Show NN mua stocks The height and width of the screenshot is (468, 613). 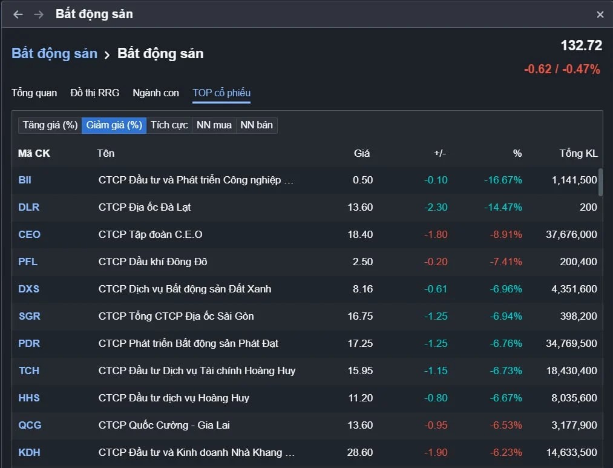click(214, 125)
